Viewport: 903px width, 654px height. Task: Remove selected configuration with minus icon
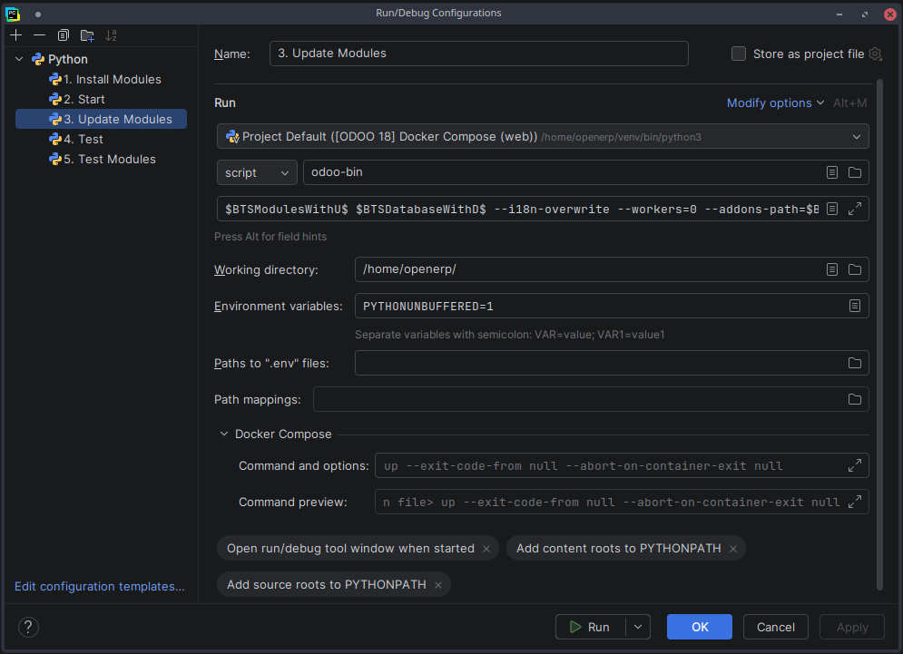point(39,35)
